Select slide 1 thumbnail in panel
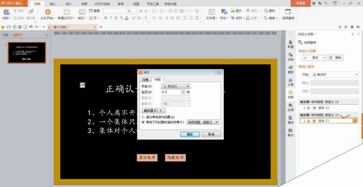 (x=27, y=53)
